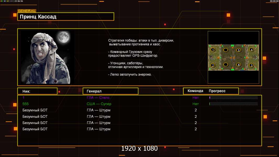Select player nickname 1 in purple
Viewport: 279px width, 157px height.
point(24,97)
